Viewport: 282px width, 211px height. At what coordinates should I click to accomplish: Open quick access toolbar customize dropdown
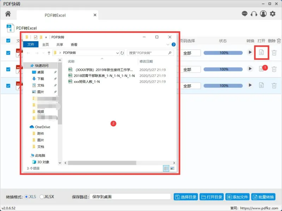coord(46,37)
